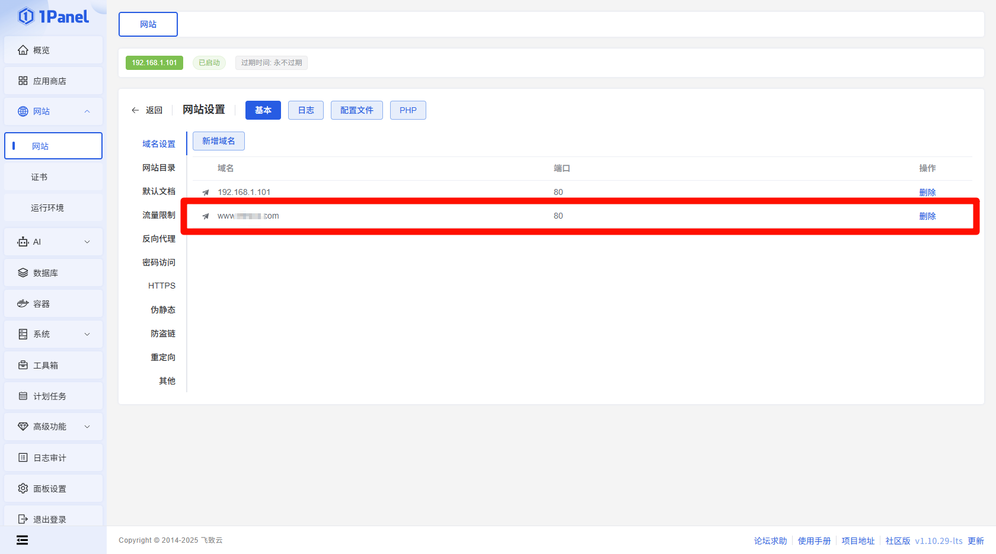This screenshot has width=996, height=554.
Task: Click the 过期时间: 永不过期 tag
Action: tap(272, 63)
